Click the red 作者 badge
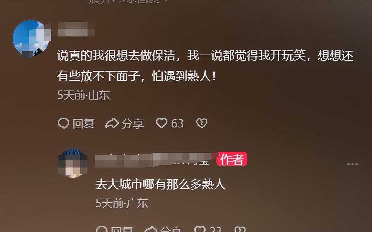Image resolution: width=372 pixels, height=232 pixels. [232, 159]
